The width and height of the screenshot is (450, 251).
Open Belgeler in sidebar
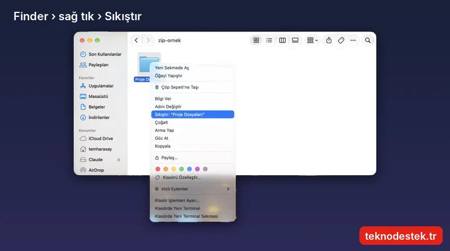pos(92,107)
